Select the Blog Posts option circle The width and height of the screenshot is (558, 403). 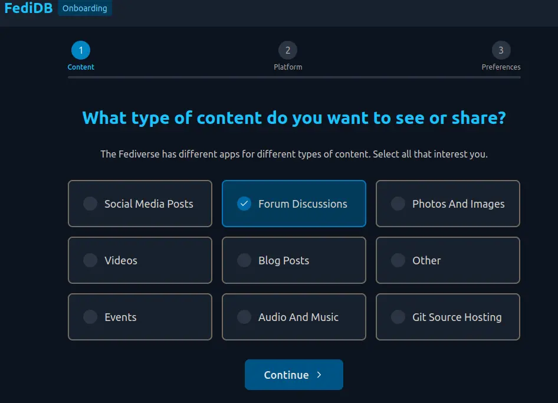pos(244,260)
